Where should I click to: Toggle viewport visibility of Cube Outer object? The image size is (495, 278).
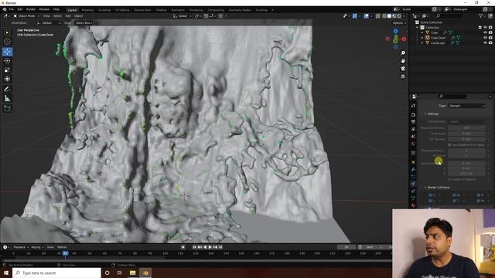485,38
